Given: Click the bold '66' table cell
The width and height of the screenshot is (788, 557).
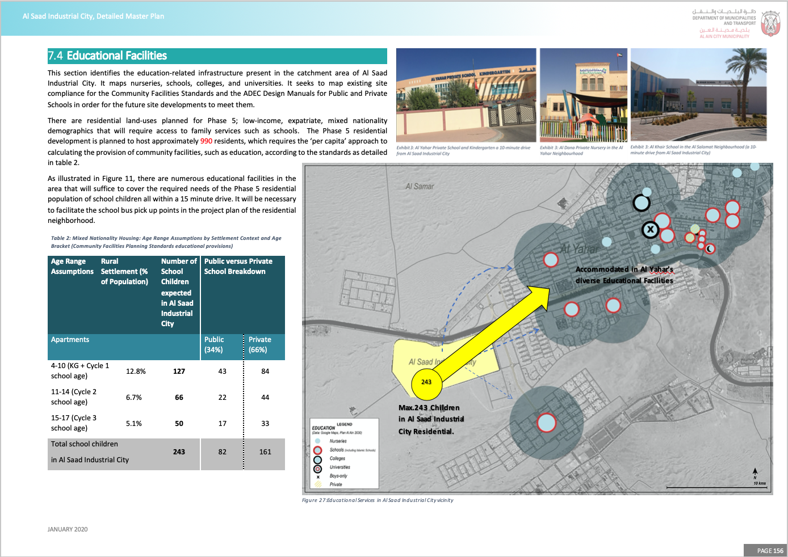Looking at the screenshot, I should 179,398.
